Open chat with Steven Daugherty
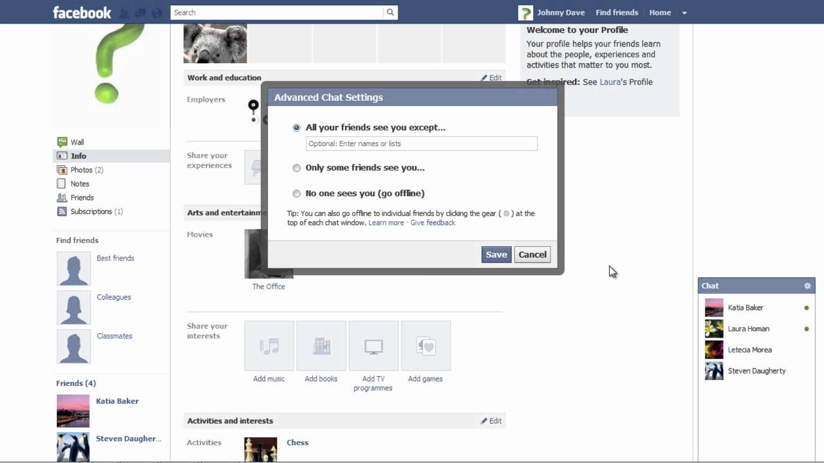This screenshot has width=824, height=463. 757,371
